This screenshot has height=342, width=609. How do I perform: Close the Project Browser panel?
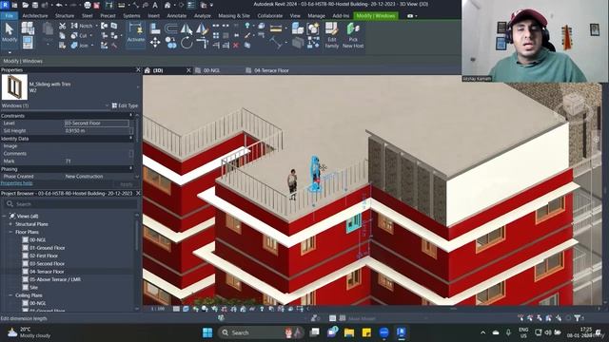pyautogui.click(x=138, y=193)
